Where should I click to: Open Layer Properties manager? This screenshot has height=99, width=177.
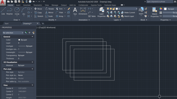[x=101, y=12]
